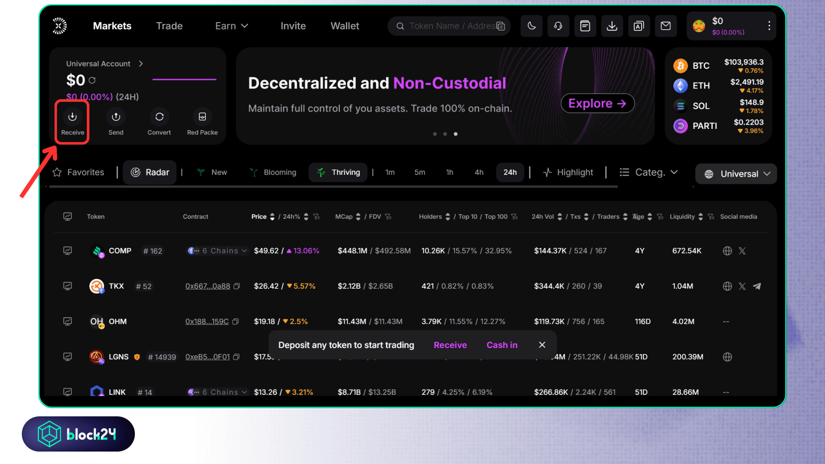Screen dimensions: 825x464
Task: Toggle chart view for LGNS row
Action: click(x=67, y=357)
